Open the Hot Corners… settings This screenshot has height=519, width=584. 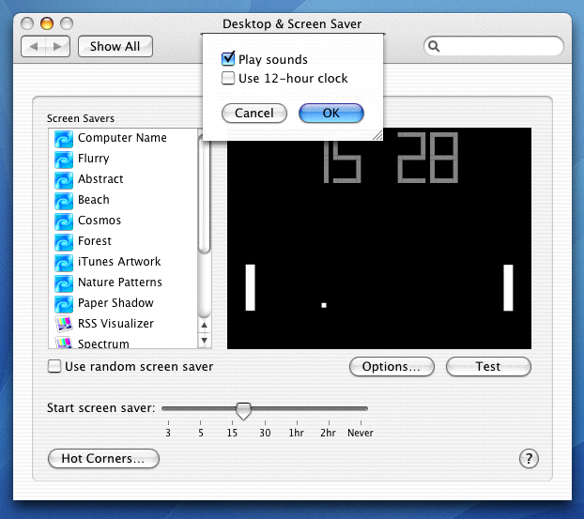click(x=103, y=458)
